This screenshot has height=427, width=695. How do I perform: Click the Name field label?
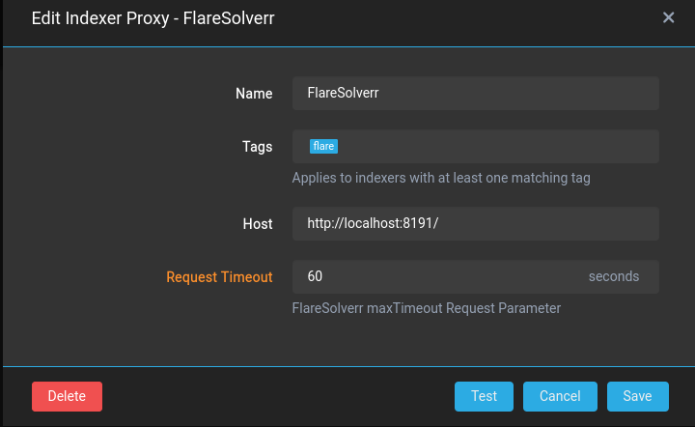tap(254, 94)
